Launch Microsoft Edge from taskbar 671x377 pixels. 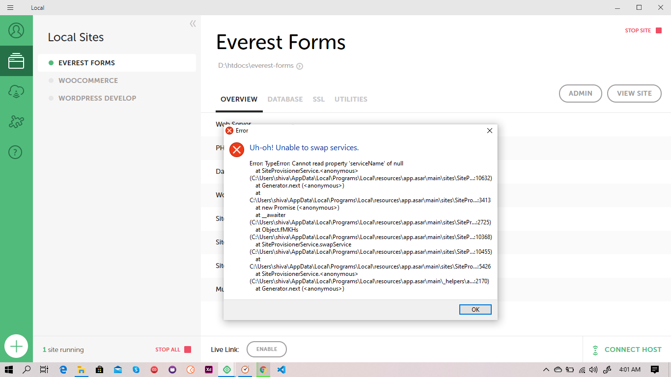click(x=63, y=370)
